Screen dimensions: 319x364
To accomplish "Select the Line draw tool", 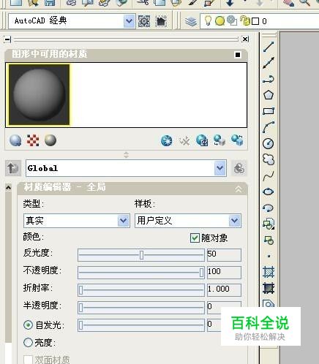I will pos(269,47).
